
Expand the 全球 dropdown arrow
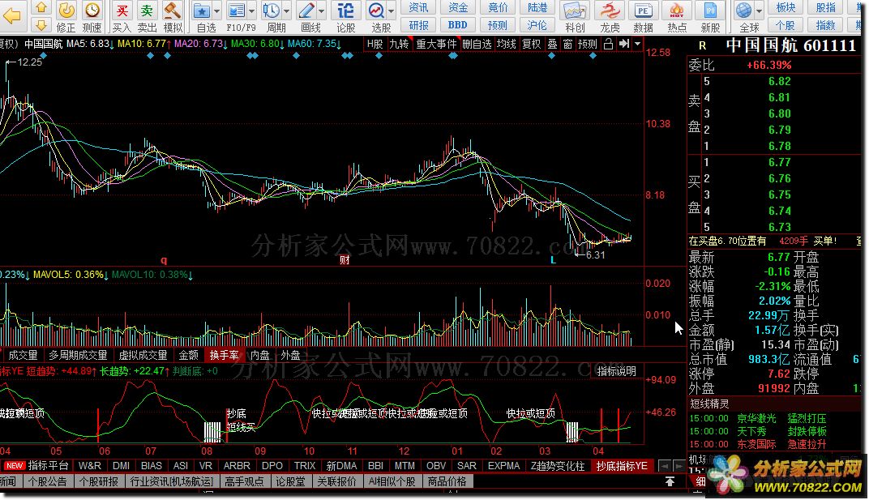[759, 11]
